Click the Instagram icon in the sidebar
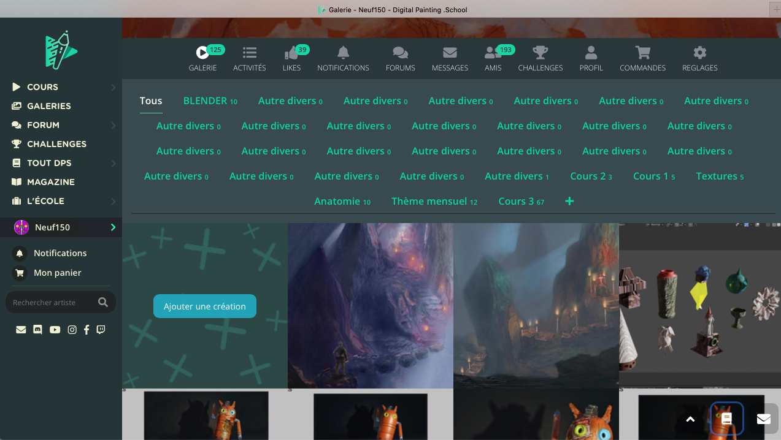 [72, 330]
